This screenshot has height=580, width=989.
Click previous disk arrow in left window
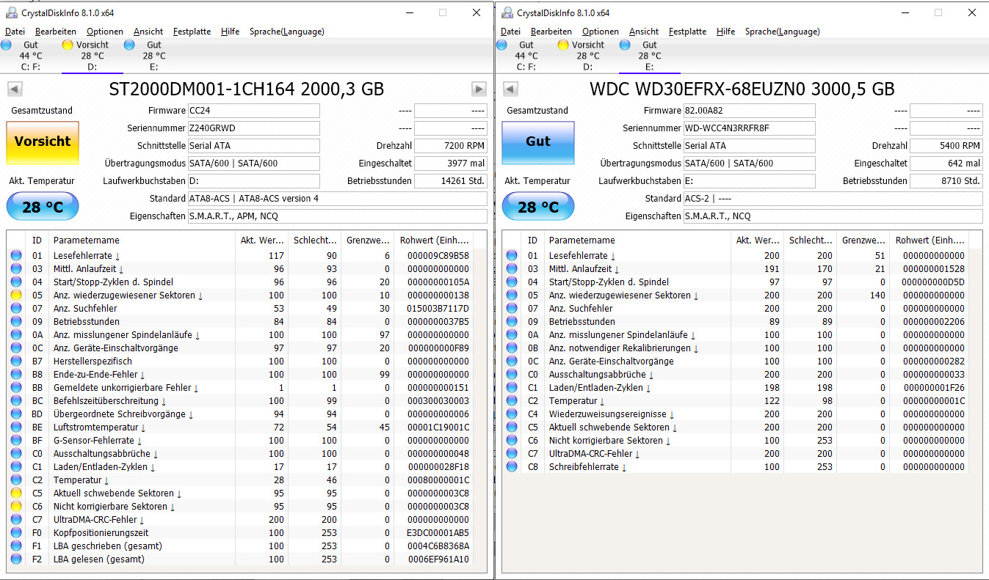point(15,89)
